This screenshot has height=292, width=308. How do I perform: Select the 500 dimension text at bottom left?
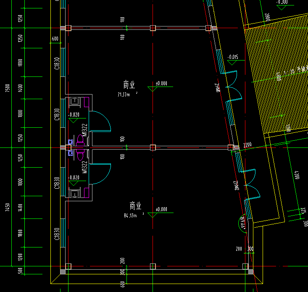[x=20, y=271]
